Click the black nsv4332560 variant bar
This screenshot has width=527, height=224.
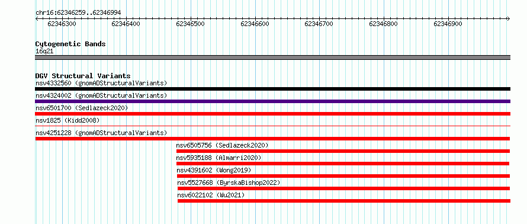272,89
